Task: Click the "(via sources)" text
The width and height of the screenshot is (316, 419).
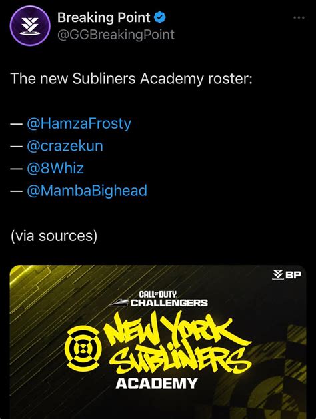Action: point(54,236)
